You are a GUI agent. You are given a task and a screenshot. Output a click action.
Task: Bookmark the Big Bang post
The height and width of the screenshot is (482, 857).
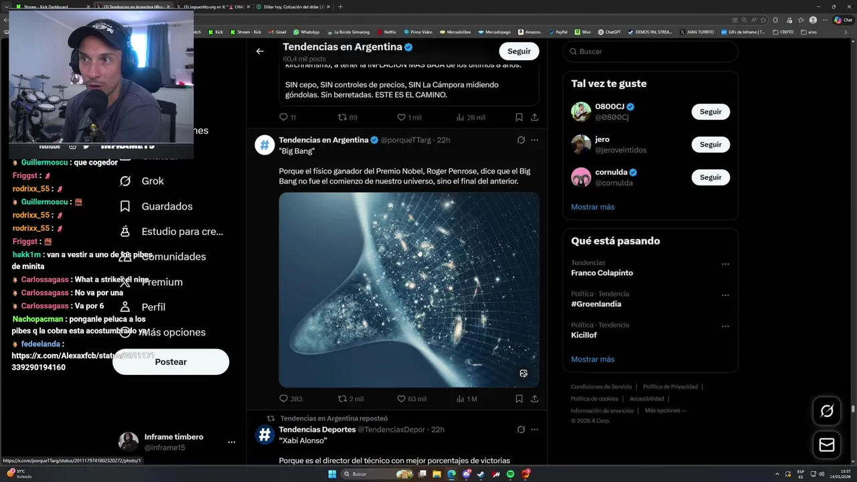click(x=519, y=398)
